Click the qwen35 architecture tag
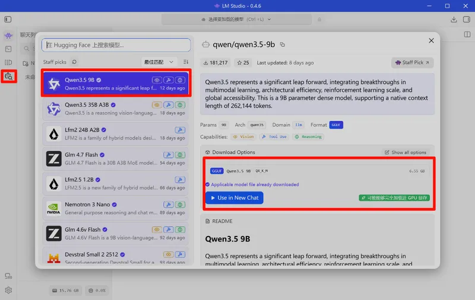Viewport: 475px width, 300px height. (257, 125)
